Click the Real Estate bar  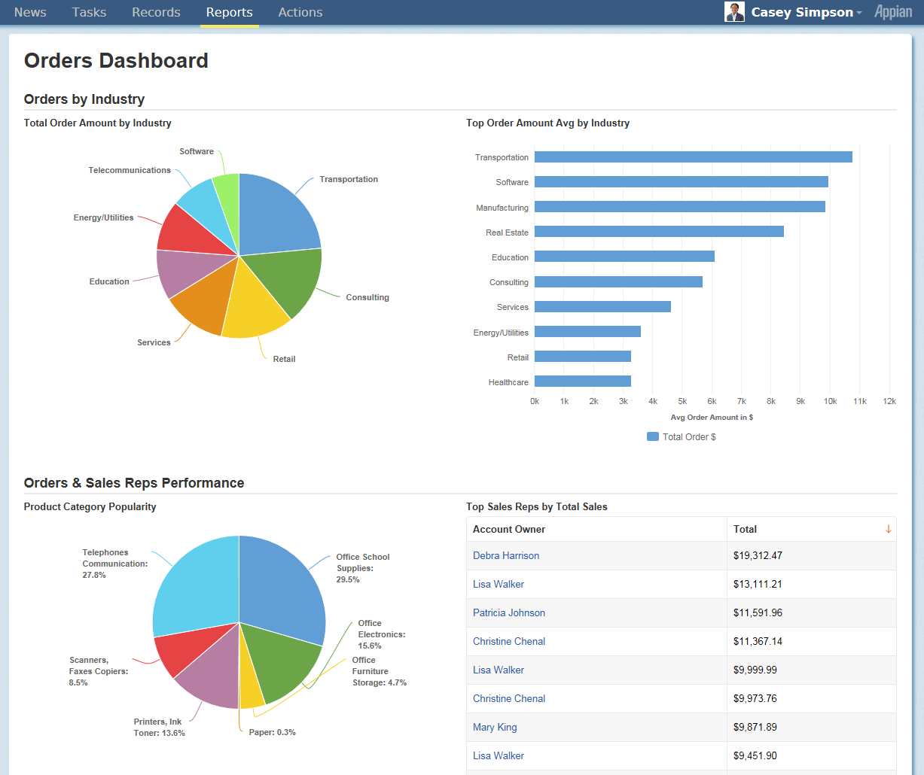[x=659, y=232]
